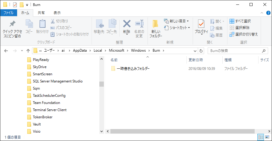
Task: Click Invert Selection (選択の切り替え)
Action: (x=244, y=34)
